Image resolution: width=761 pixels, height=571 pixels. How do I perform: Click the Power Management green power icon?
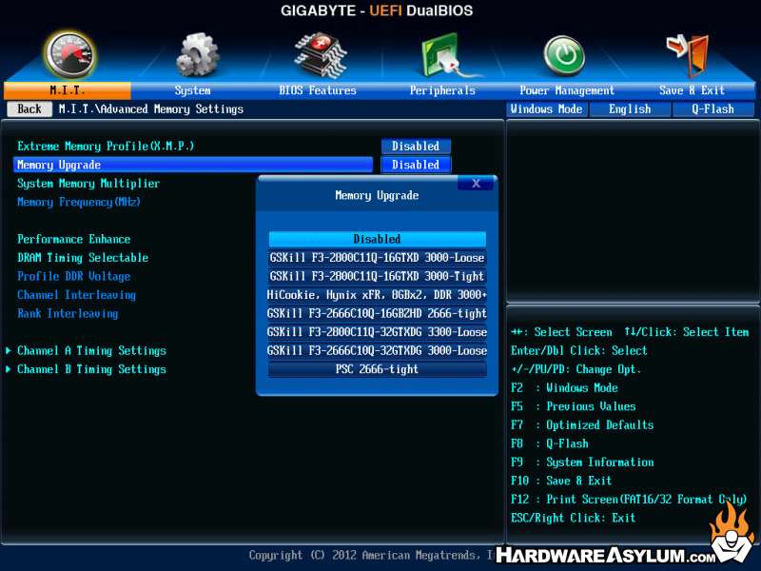click(x=564, y=55)
